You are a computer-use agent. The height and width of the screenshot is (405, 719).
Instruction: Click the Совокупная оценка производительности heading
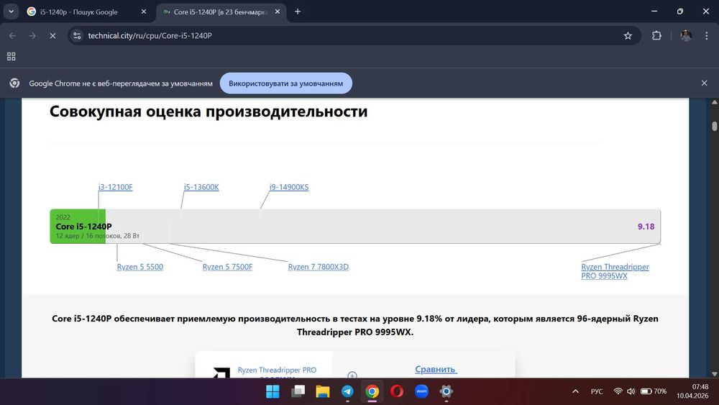point(209,111)
